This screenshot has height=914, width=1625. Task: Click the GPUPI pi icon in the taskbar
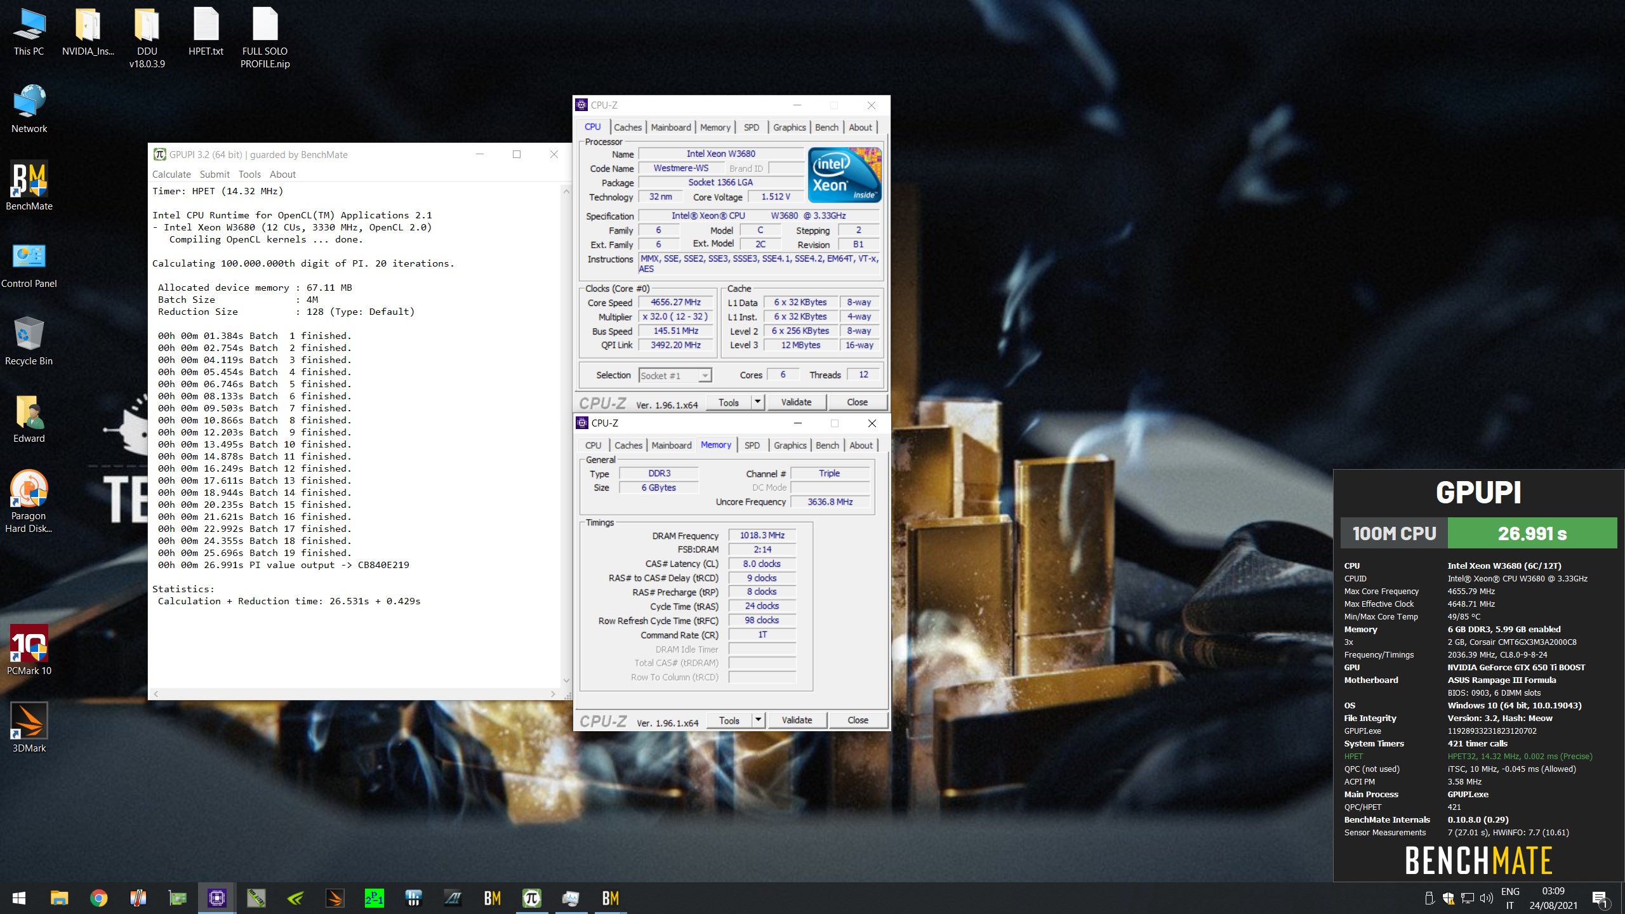(531, 897)
